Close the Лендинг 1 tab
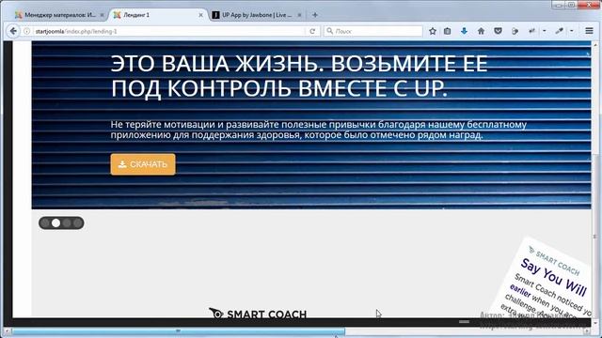The image size is (602, 338). pyautogui.click(x=200, y=15)
